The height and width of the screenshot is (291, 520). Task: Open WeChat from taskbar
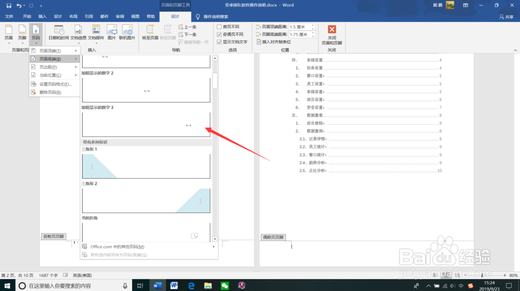225,285
